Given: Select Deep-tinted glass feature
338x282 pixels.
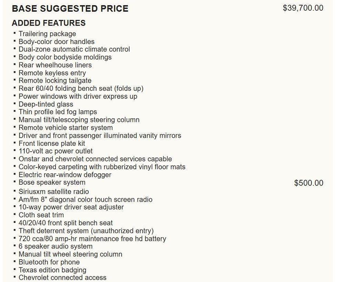Looking at the screenshot, I should (46, 104).
